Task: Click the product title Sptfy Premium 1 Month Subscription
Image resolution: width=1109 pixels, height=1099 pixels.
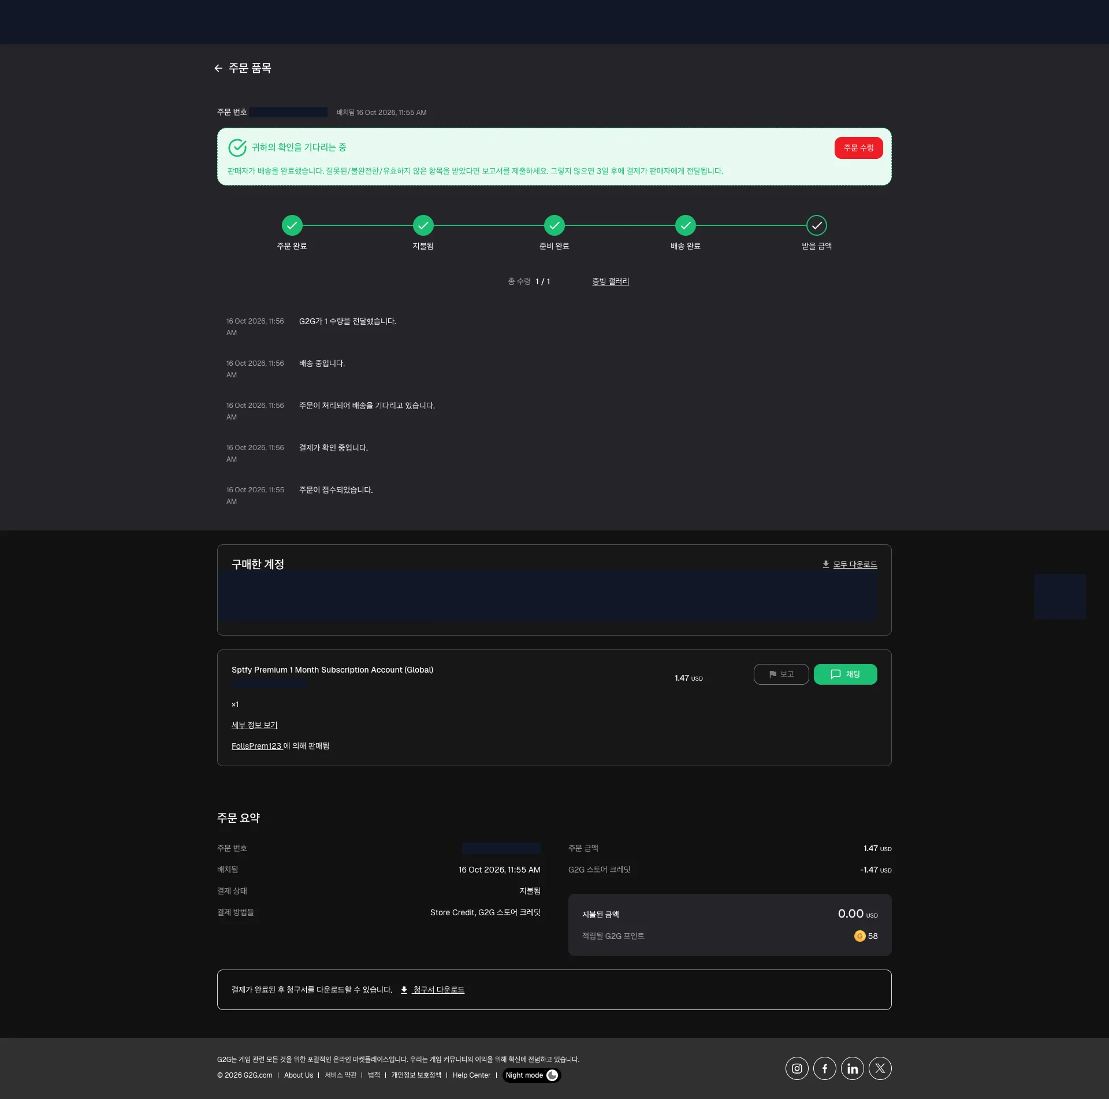Action: pos(332,670)
